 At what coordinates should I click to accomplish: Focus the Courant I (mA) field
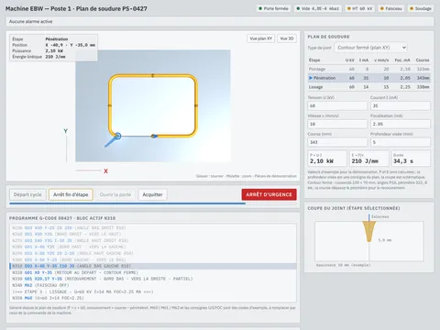(401, 105)
